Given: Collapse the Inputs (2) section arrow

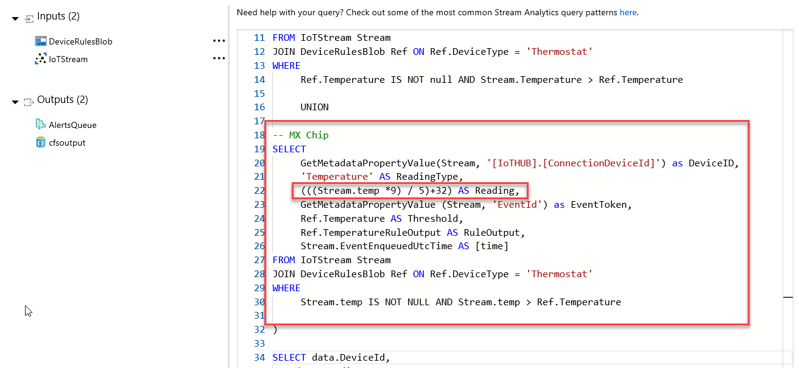Looking at the screenshot, I should tap(15, 19).
